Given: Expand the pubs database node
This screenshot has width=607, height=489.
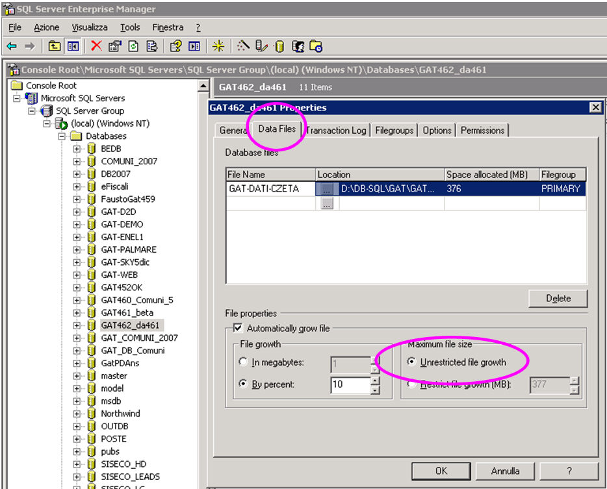Looking at the screenshot, I should click(x=77, y=451).
